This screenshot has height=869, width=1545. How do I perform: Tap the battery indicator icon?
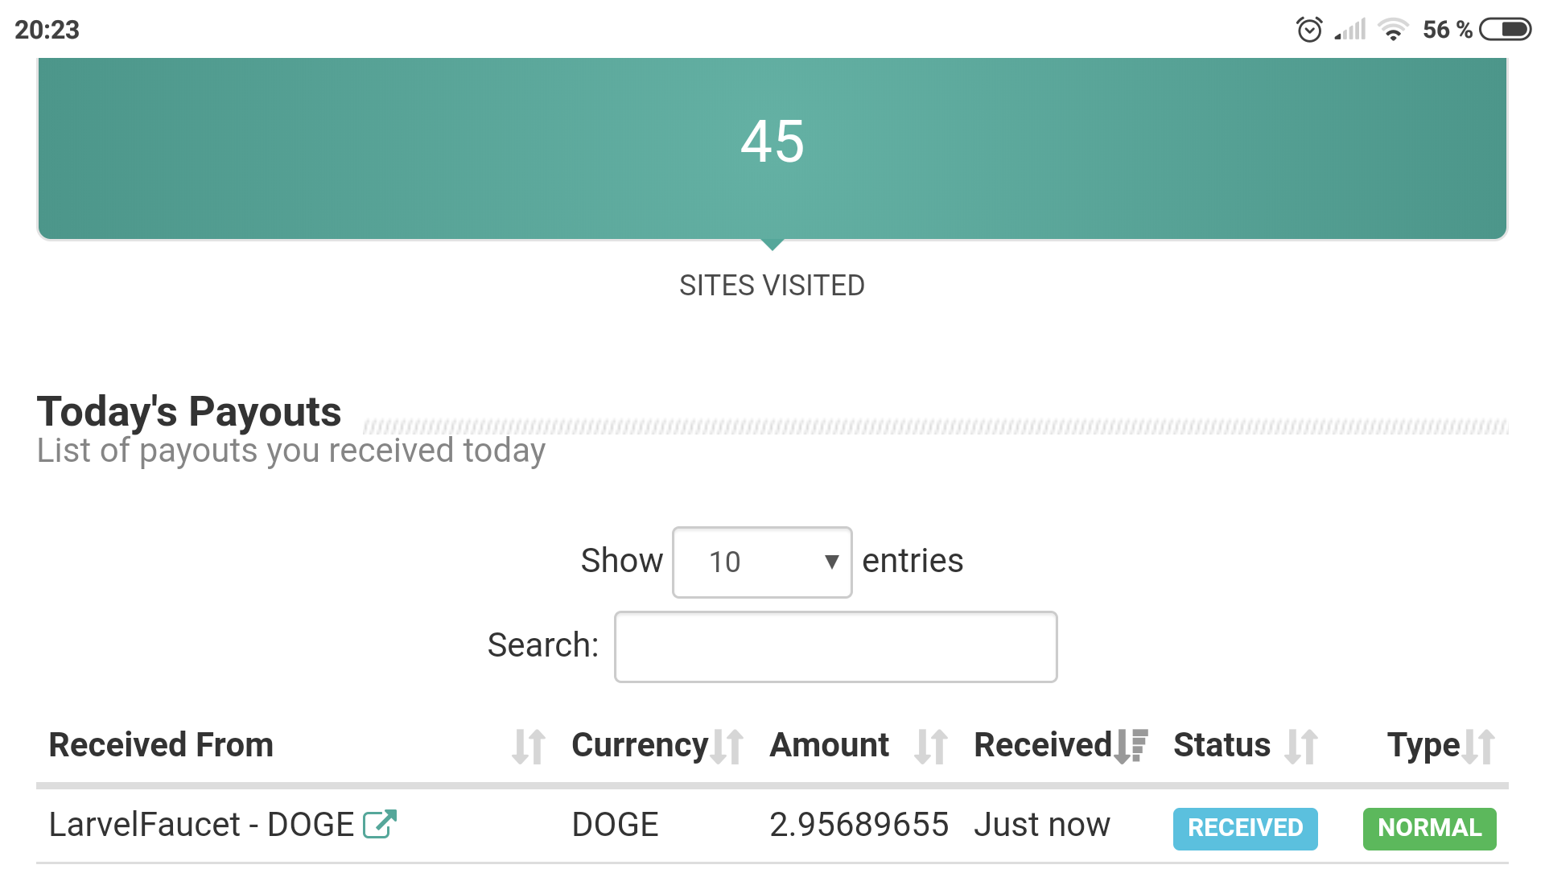tap(1505, 30)
